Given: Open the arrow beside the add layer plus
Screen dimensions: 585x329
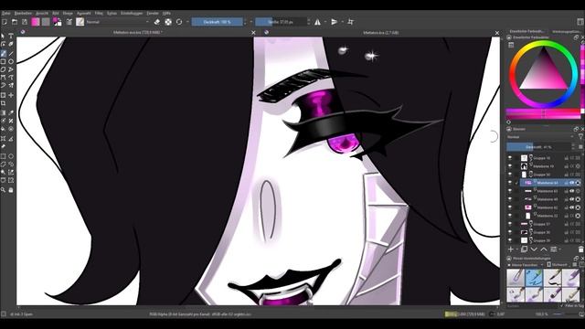Looking at the screenshot, I should (x=516, y=249).
